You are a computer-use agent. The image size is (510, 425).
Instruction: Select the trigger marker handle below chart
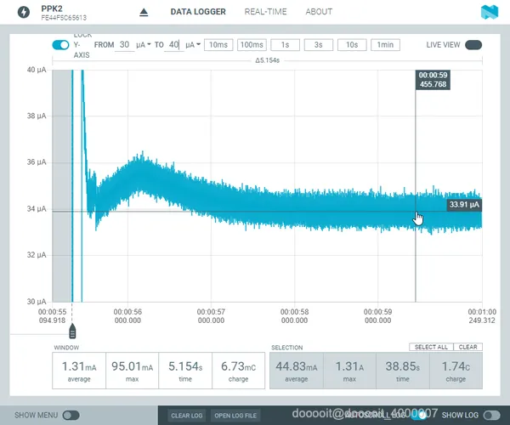(72, 331)
